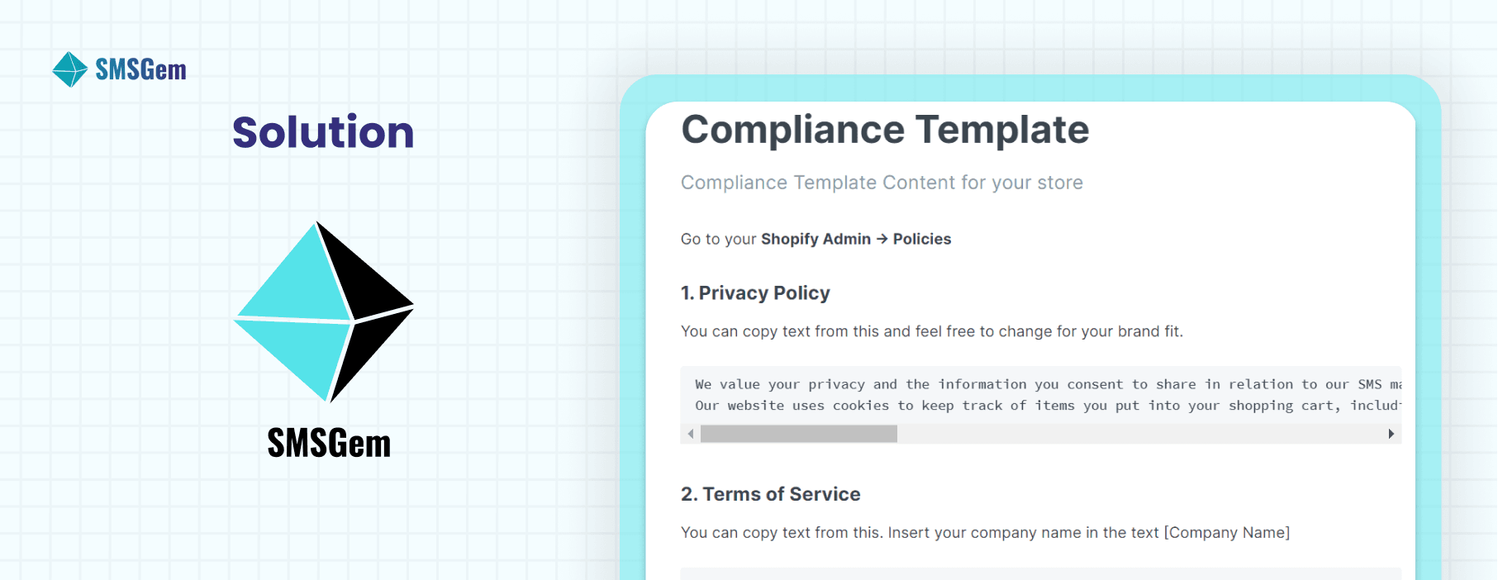Select the Privacy Policy section header
This screenshot has height=580, width=1498.
tap(754, 292)
